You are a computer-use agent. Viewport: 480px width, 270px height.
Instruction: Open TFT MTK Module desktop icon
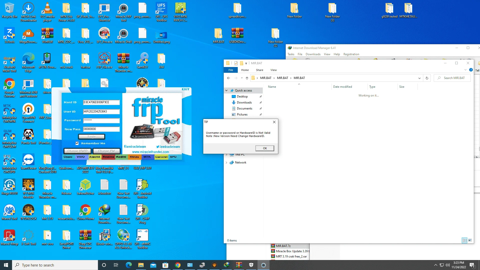[x=28, y=188]
